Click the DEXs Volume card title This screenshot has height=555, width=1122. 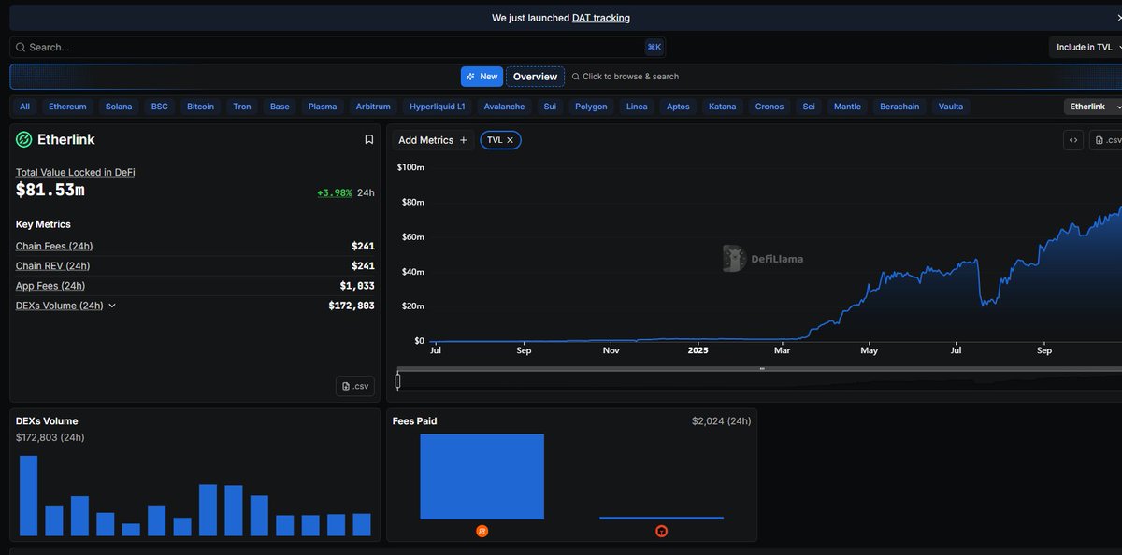click(47, 421)
